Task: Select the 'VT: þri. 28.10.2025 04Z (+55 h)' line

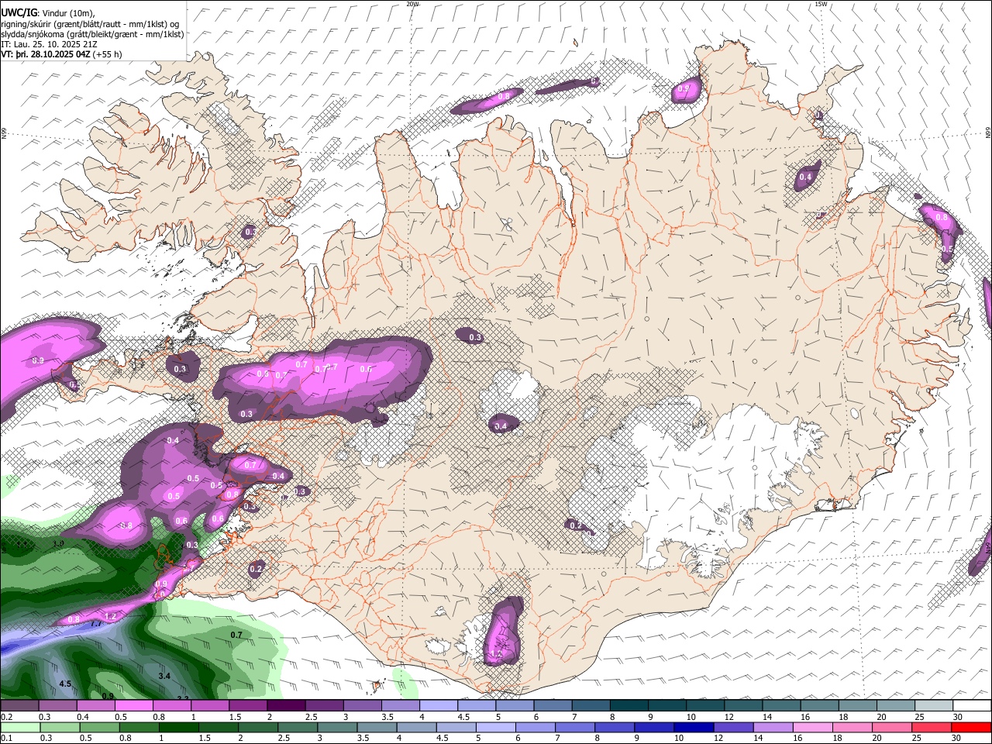Action: [x=61, y=54]
